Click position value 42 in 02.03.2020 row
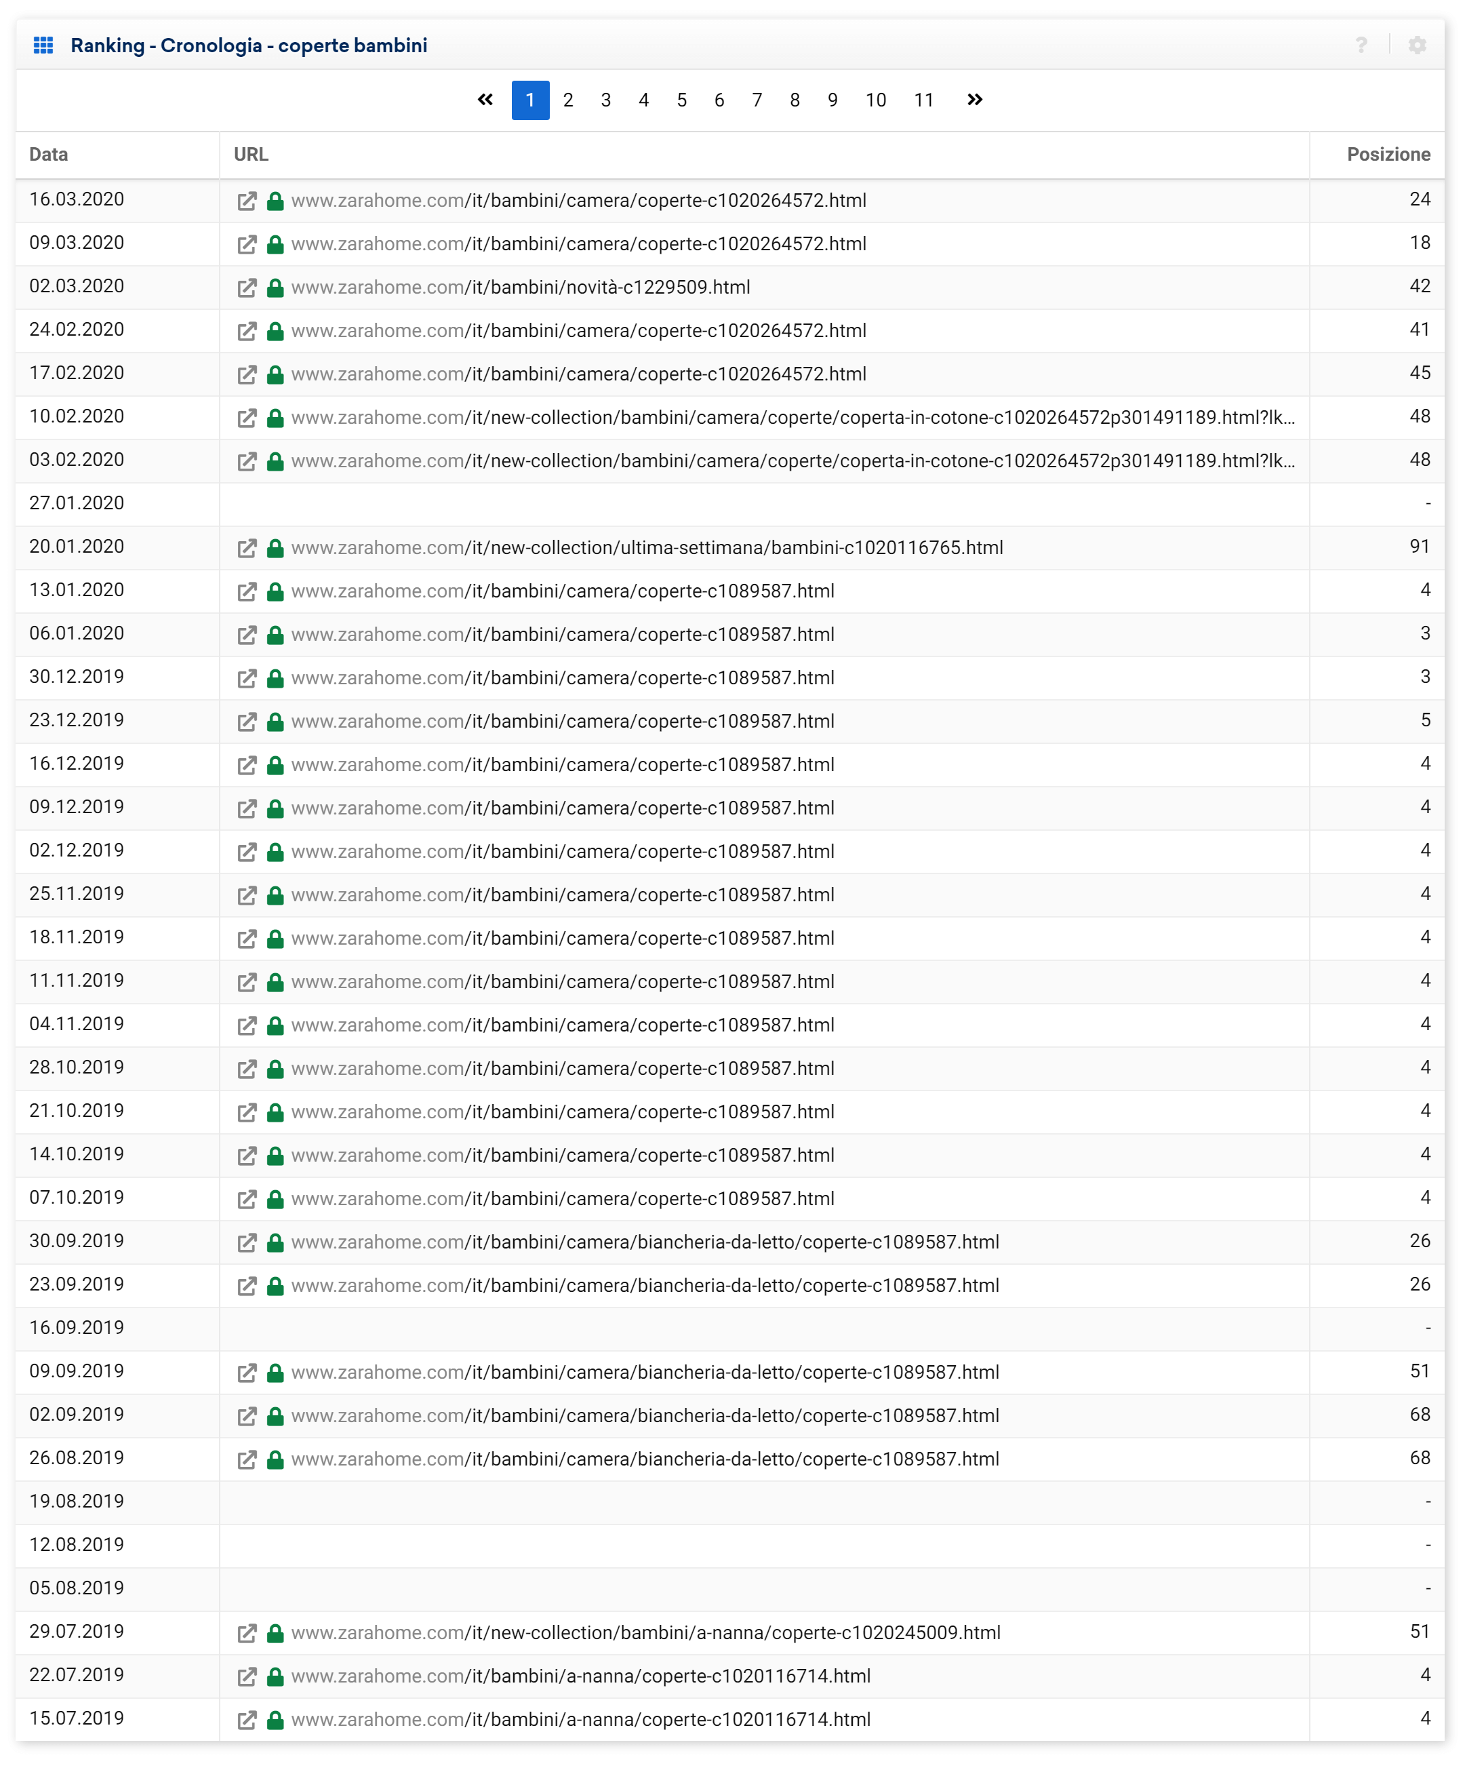Image resolution: width=1465 pixels, height=1770 pixels. point(1420,287)
